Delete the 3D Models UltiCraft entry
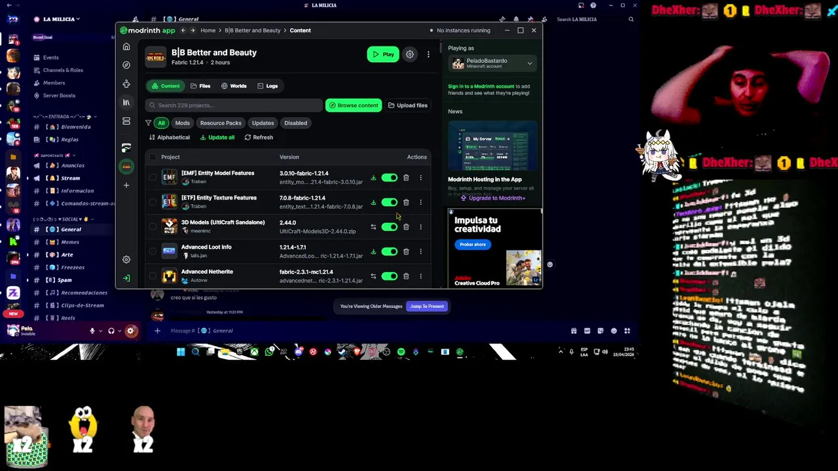 tap(406, 227)
